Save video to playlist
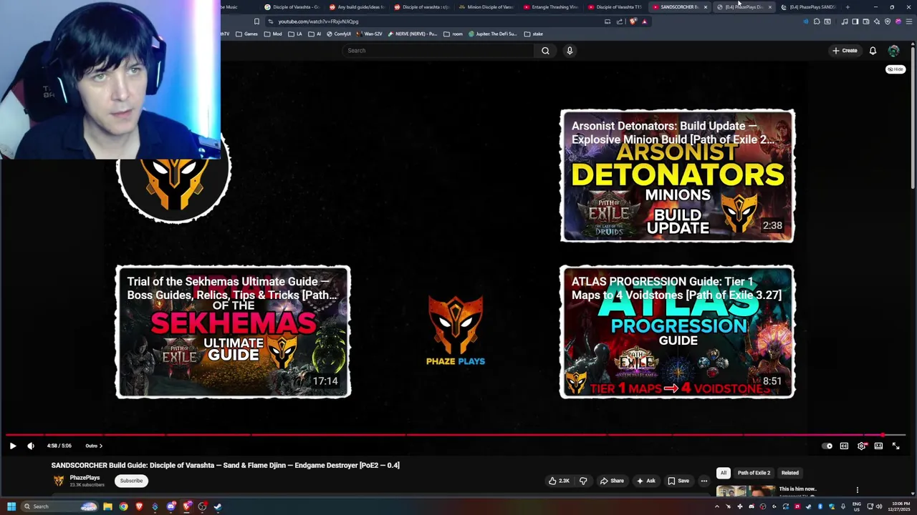The image size is (917, 515). tap(678, 481)
